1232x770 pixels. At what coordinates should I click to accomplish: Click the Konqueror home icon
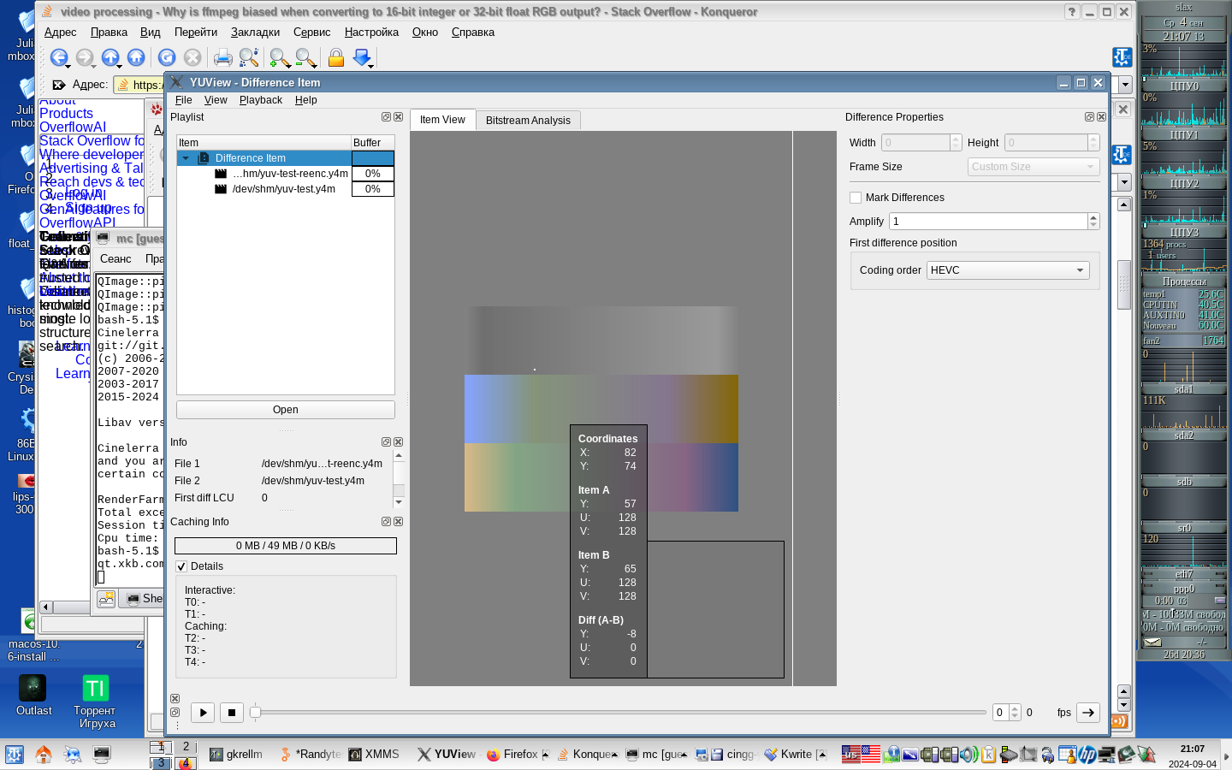pyautogui.click(x=136, y=57)
